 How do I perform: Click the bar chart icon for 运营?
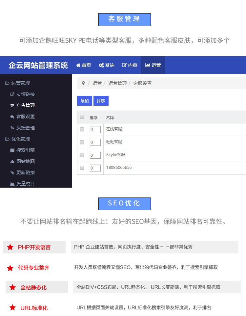148,65
